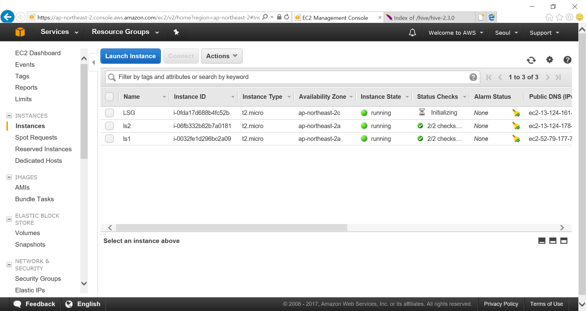Screen dimensions: 586x311
Task: Open Spot Requests in sidebar
Action: coord(36,138)
